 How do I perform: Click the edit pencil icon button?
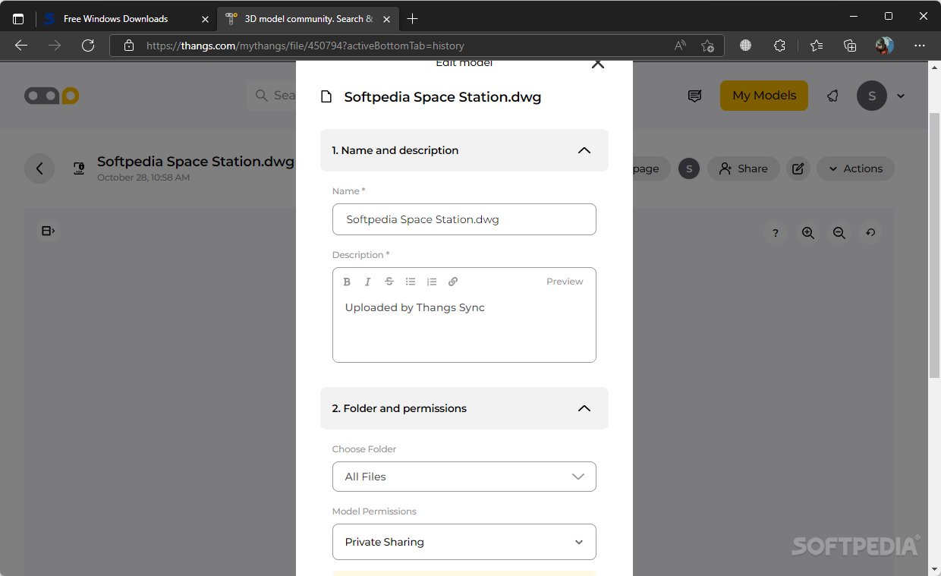(798, 168)
